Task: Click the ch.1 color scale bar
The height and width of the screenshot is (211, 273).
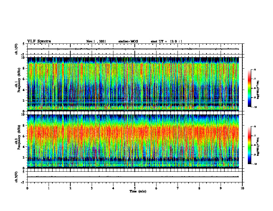Action: click(249, 88)
